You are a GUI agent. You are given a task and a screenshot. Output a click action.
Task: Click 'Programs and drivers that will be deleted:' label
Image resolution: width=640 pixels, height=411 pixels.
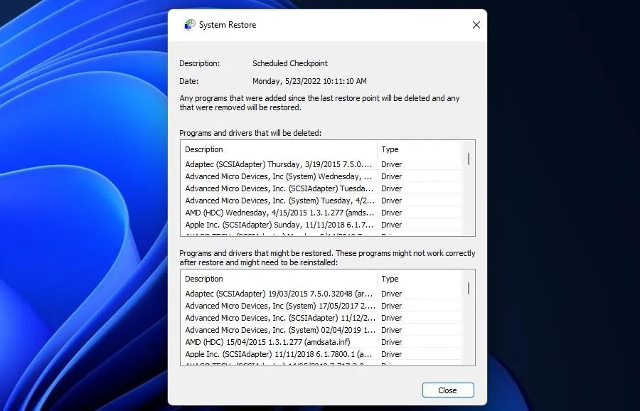click(250, 133)
